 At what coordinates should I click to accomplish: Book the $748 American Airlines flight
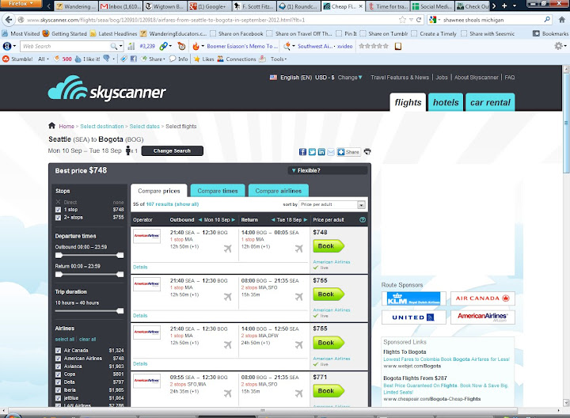click(x=329, y=246)
